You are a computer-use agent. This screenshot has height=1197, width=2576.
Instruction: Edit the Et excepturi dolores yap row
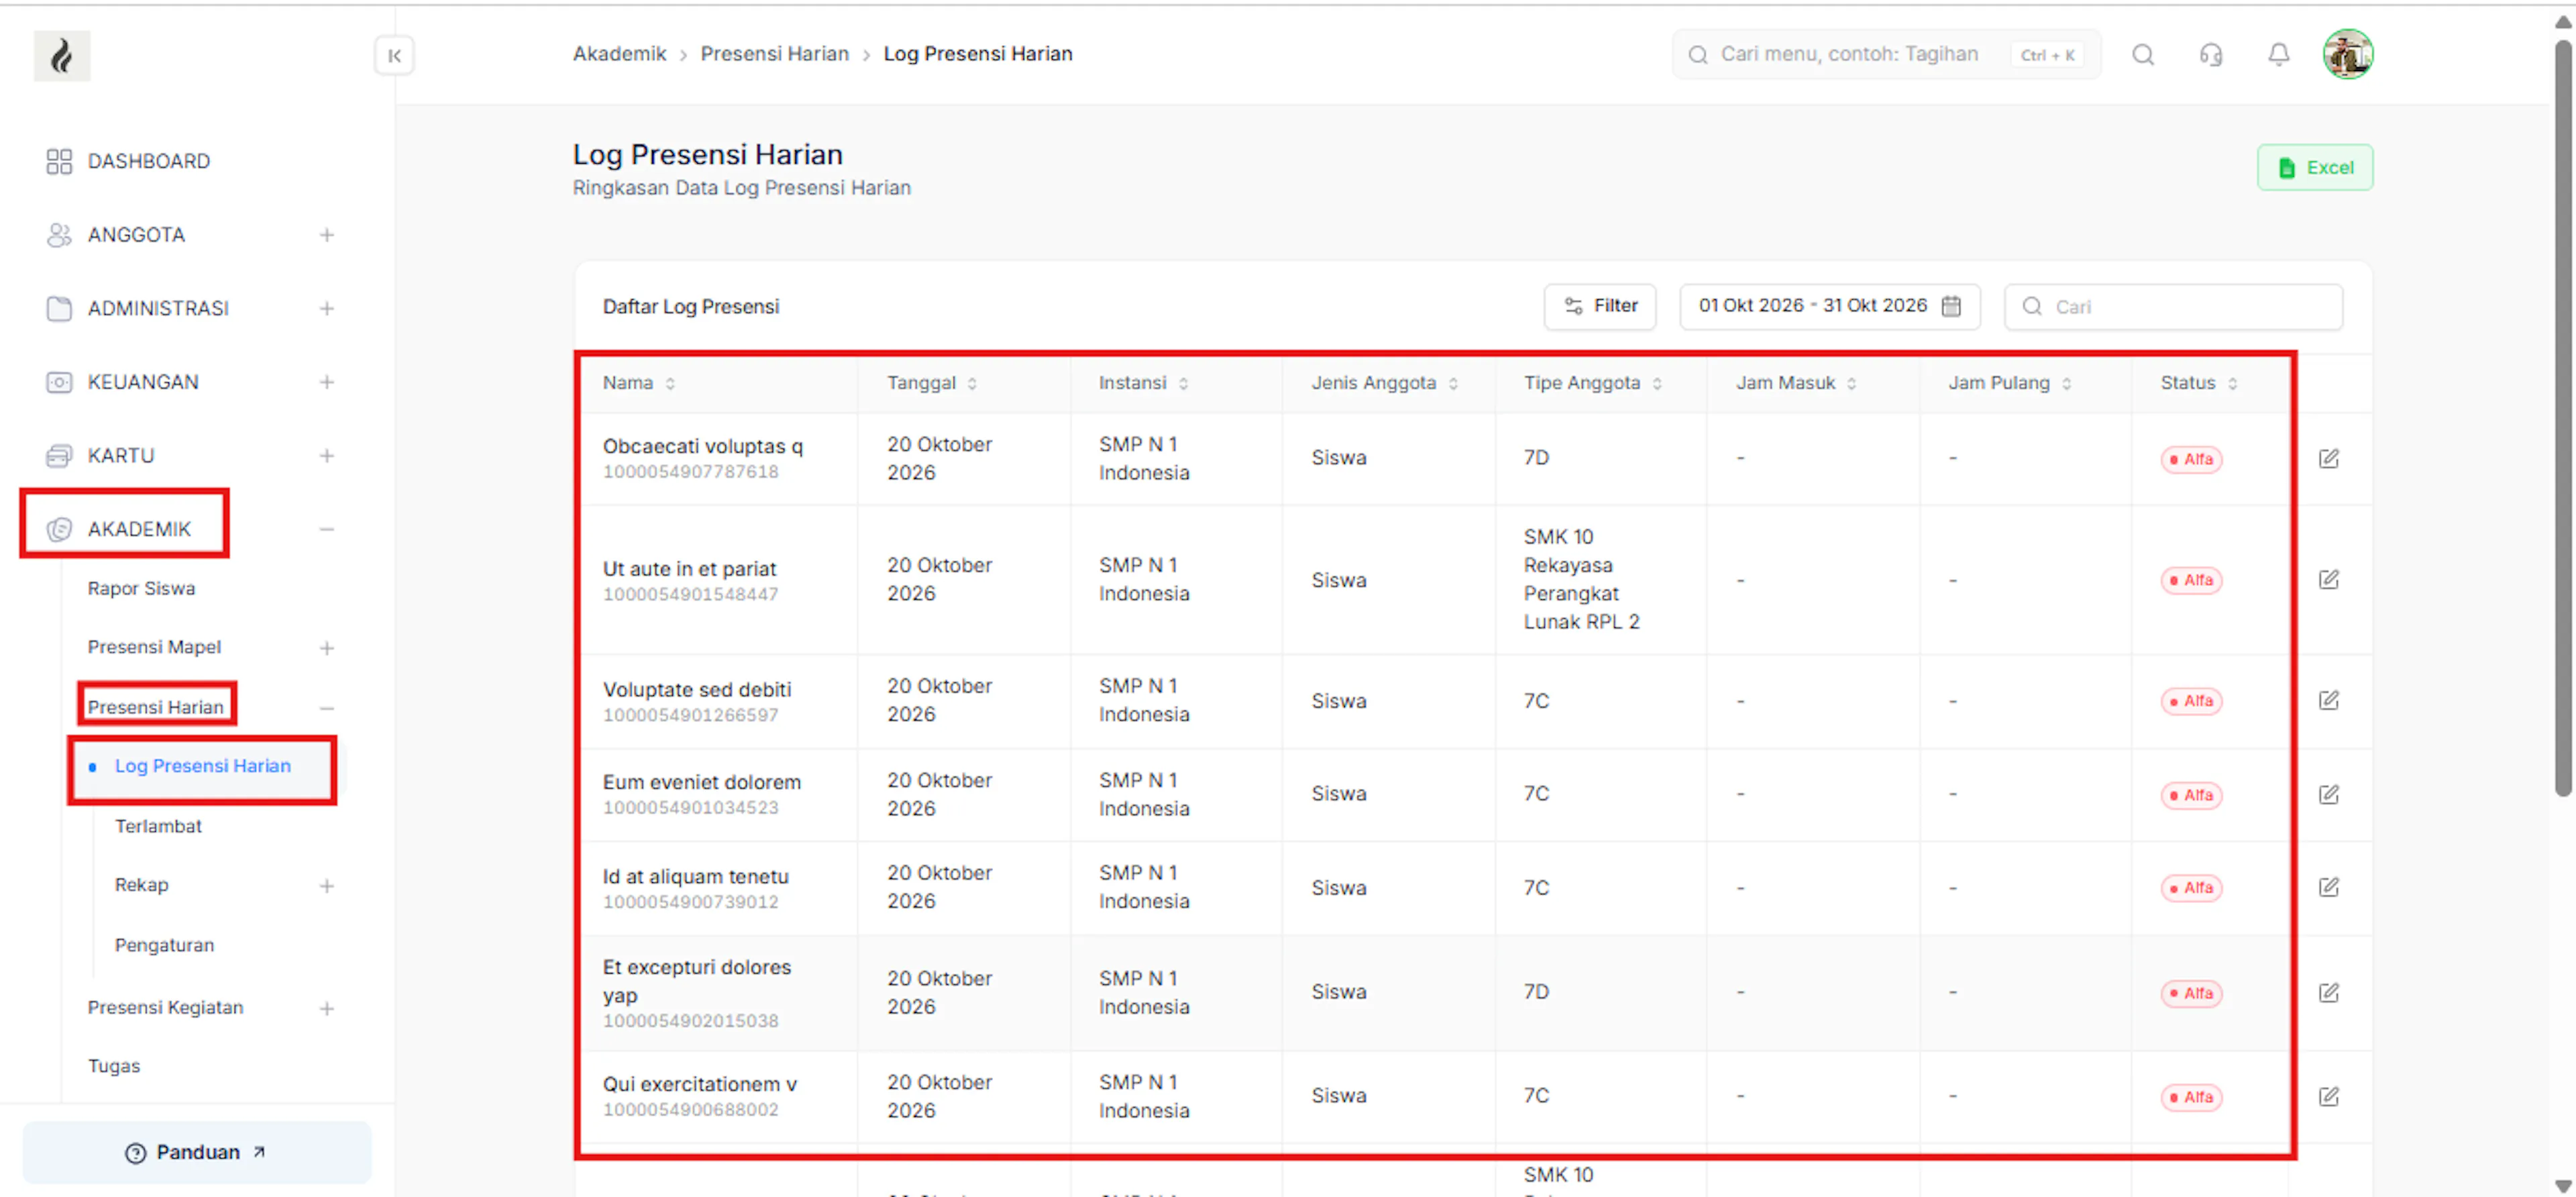point(2328,992)
